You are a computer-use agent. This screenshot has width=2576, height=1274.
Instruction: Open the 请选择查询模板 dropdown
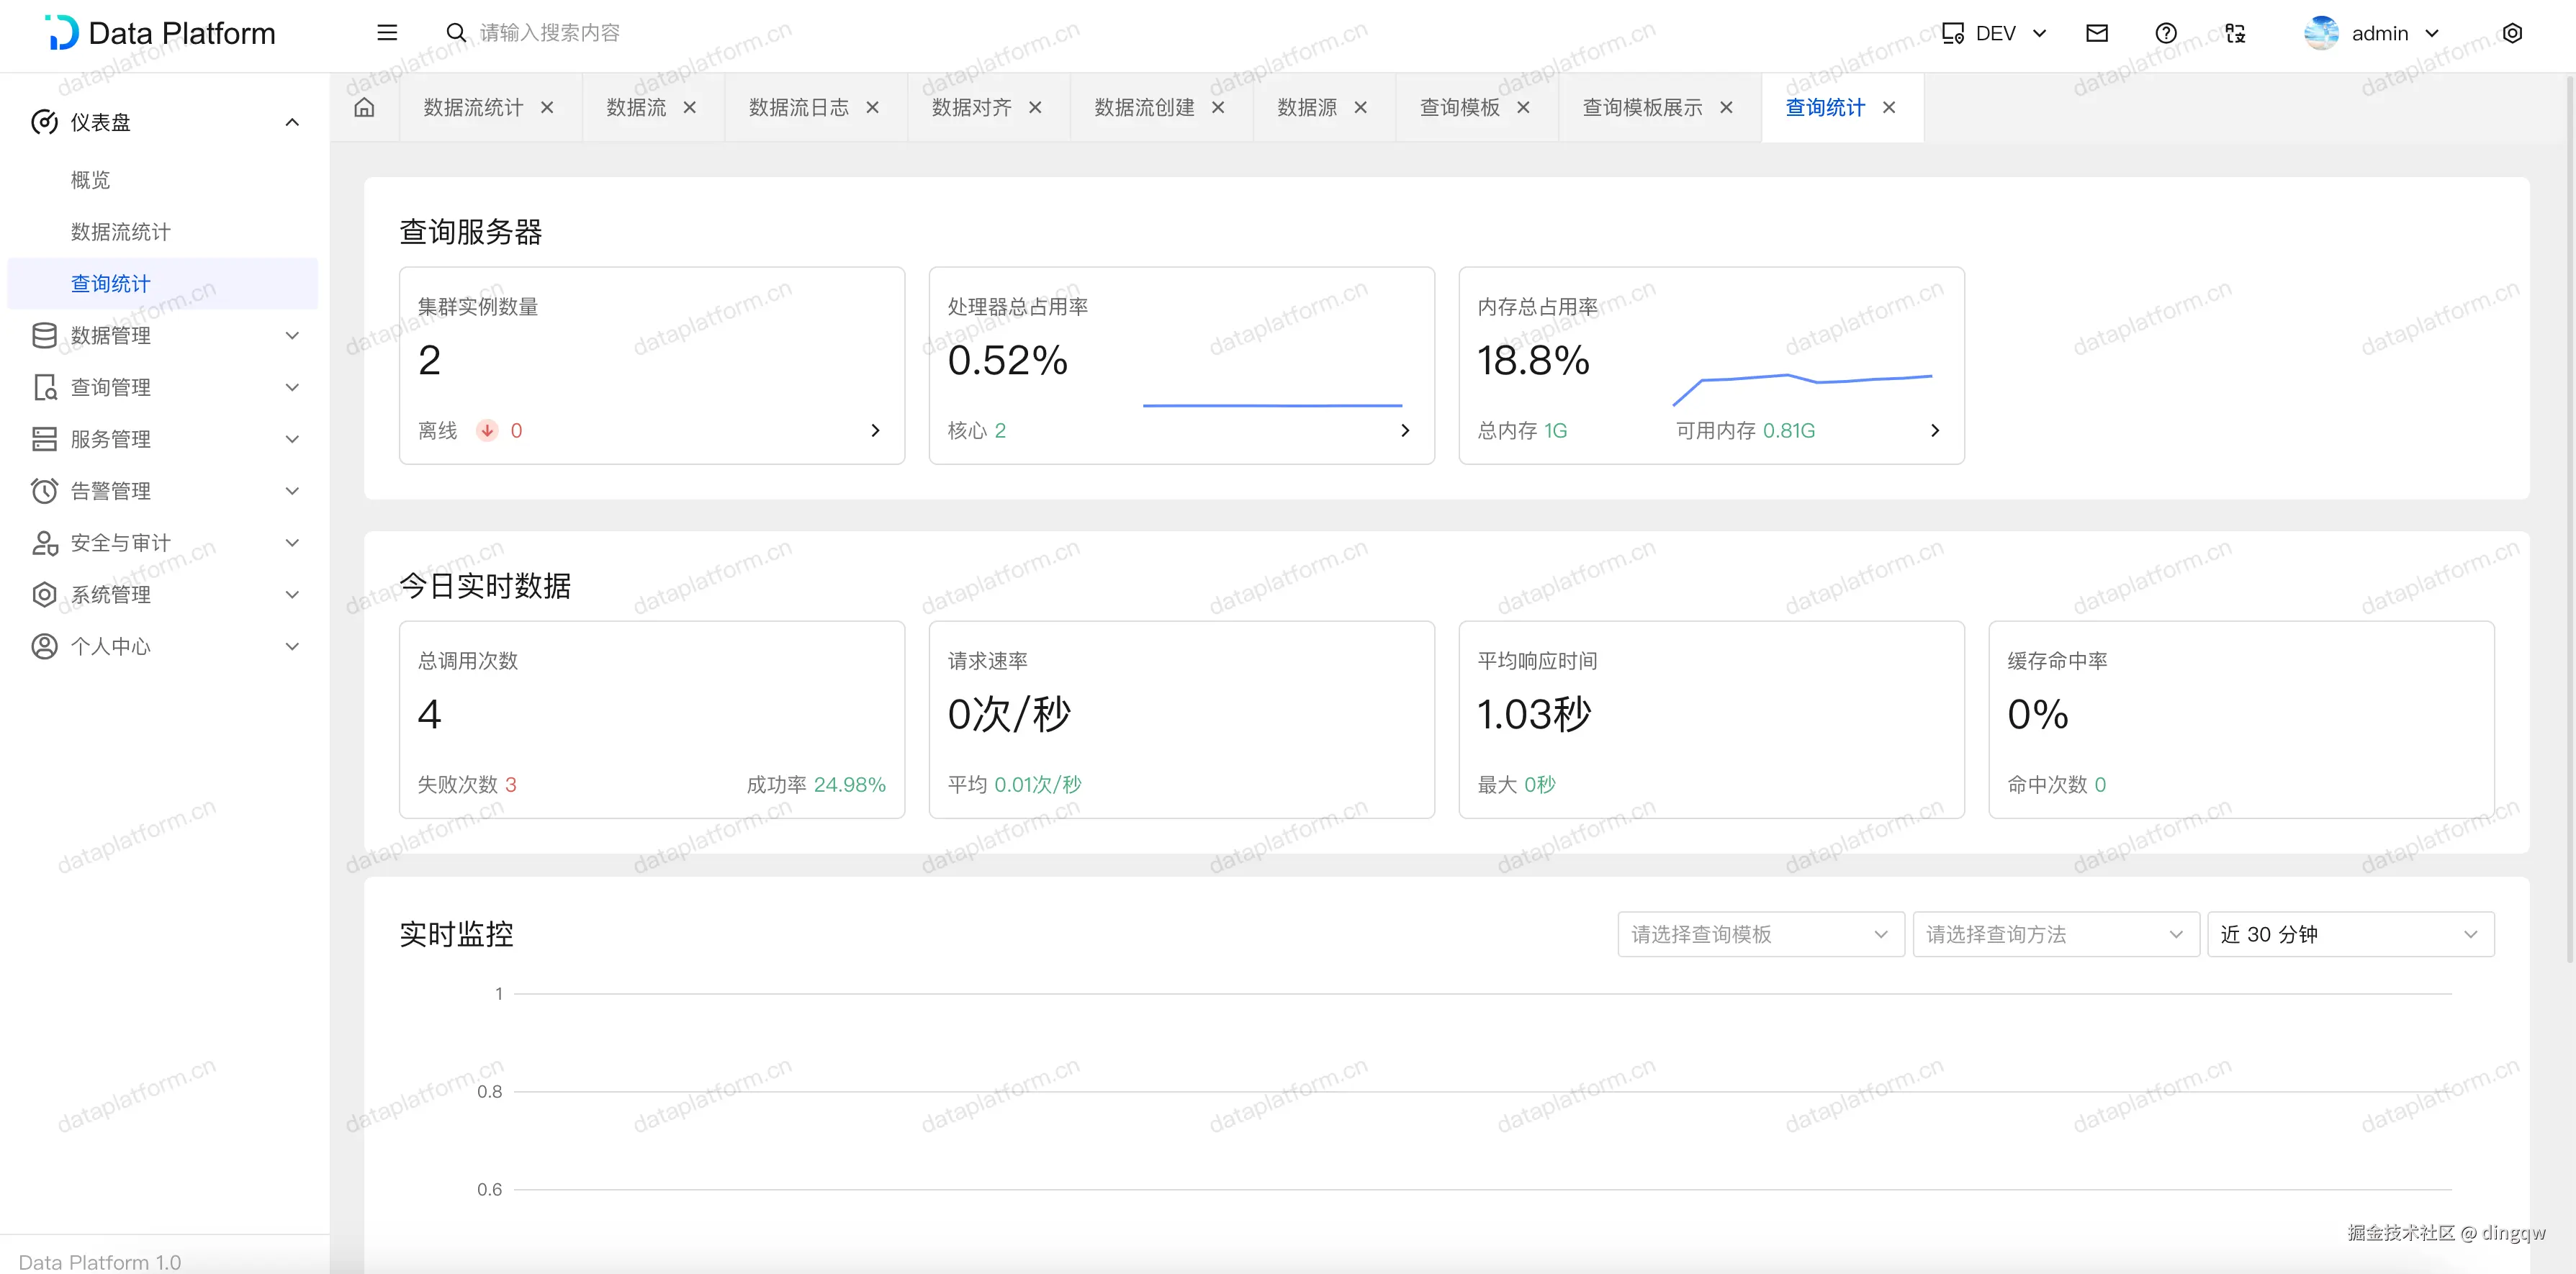pos(1759,934)
